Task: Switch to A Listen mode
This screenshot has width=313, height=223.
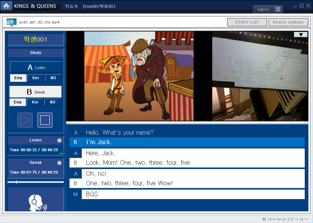Action: click(x=36, y=67)
